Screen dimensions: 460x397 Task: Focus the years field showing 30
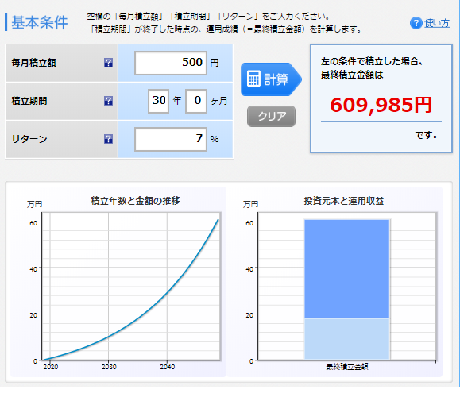[x=158, y=101]
